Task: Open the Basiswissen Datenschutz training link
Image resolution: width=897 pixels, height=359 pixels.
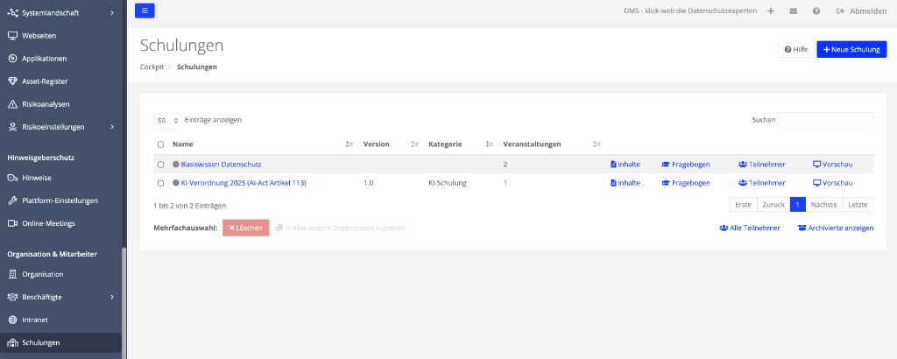Action: coord(221,164)
